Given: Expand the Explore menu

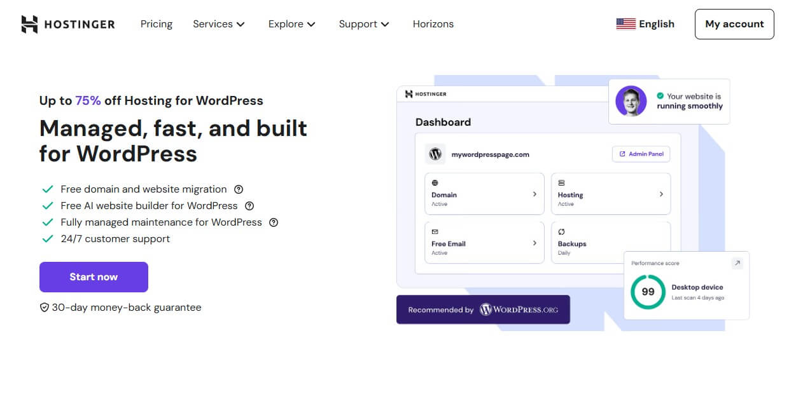Looking at the screenshot, I should 292,24.
